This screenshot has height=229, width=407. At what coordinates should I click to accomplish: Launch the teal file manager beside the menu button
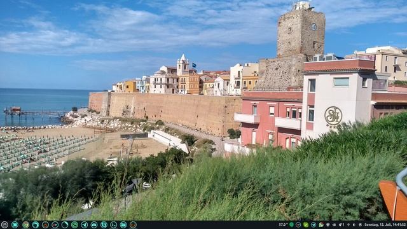(x=15, y=225)
